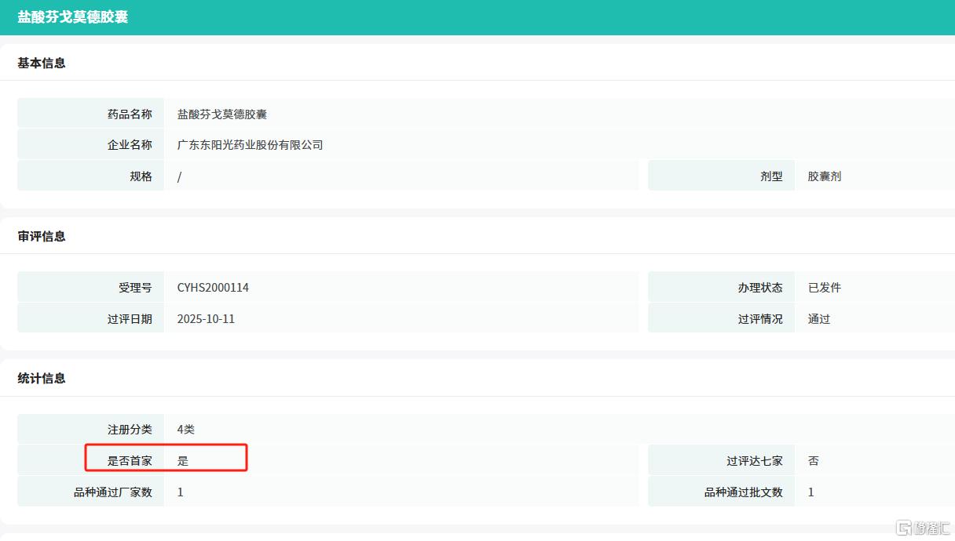This screenshot has height=541, width=955.
Task: Select the 统计信息 section heading
Action: 42,378
